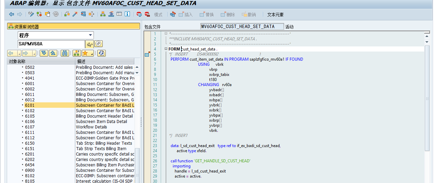
Task: Click the 撤销 Undo button
Action: point(249,15)
